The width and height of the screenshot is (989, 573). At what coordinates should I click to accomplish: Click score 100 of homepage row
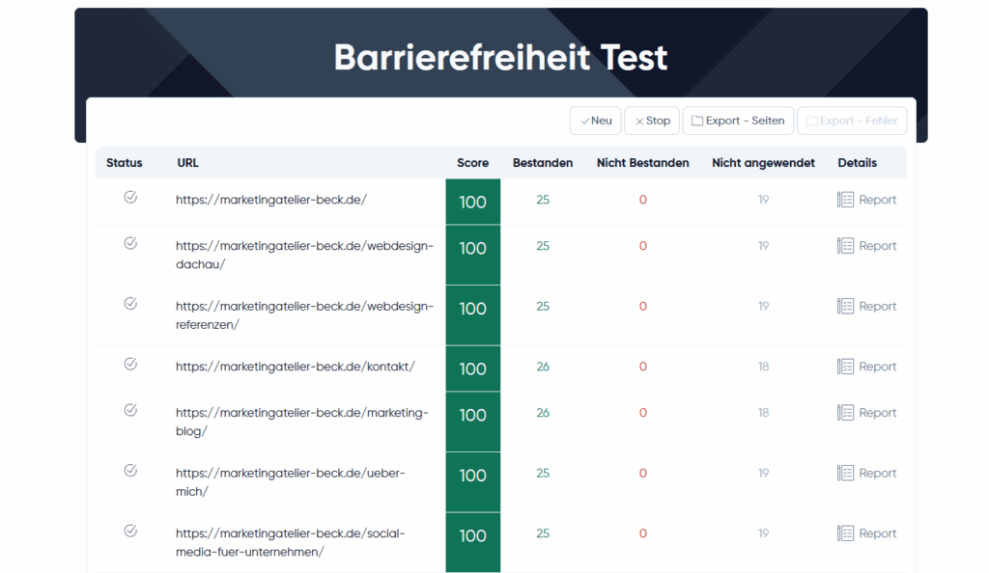[472, 202]
